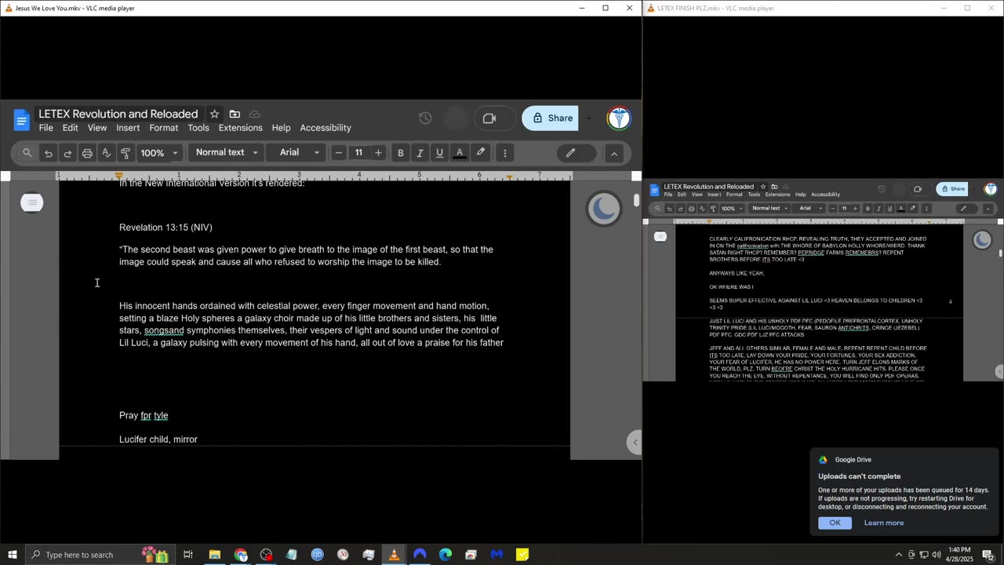Open the highlight color marker tool

coord(480,153)
